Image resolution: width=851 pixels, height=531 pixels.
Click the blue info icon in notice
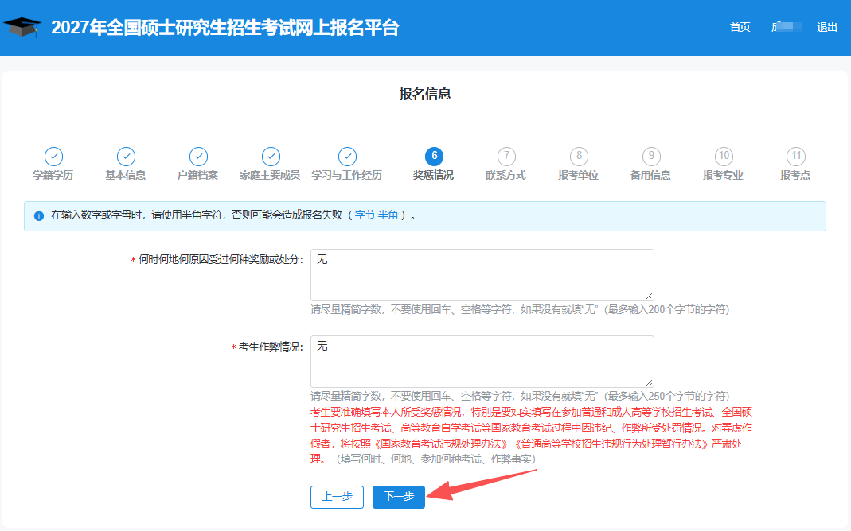(x=39, y=215)
